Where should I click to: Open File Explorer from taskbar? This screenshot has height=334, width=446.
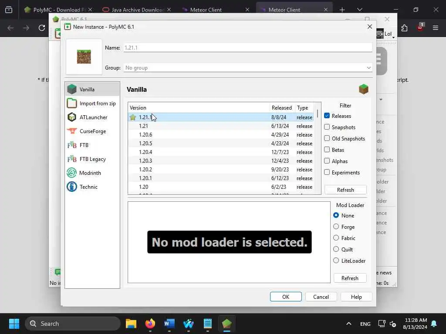[131, 324]
